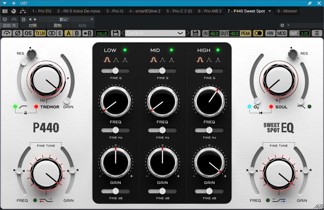Toggle the MID band green LED

(171, 50)
